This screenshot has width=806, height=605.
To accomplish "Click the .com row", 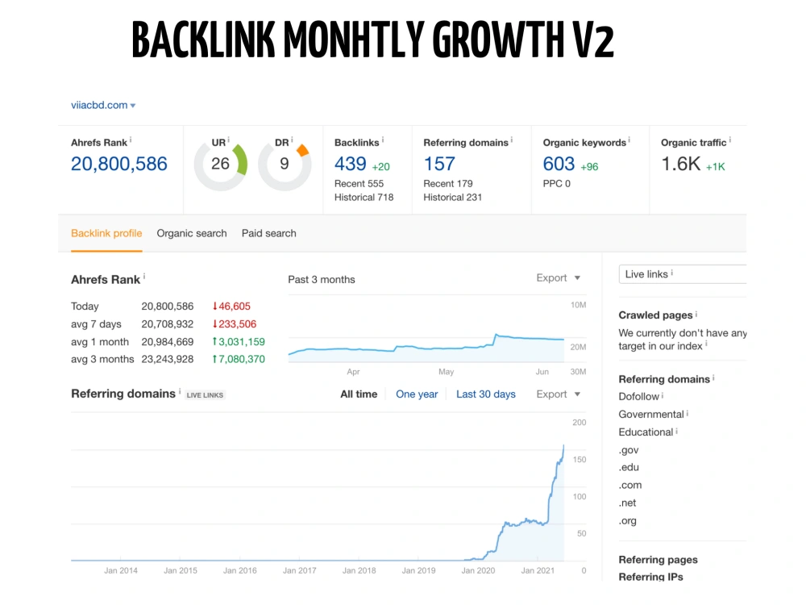I will pos(630,485).
